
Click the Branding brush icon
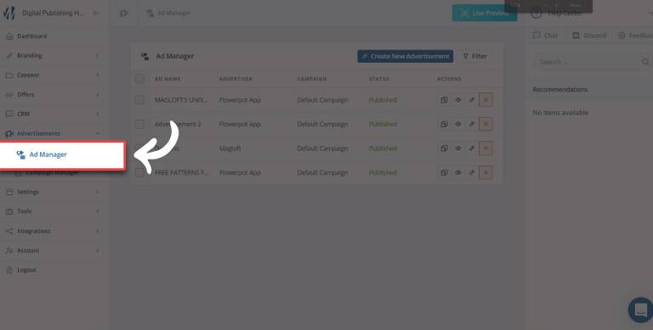9,56
